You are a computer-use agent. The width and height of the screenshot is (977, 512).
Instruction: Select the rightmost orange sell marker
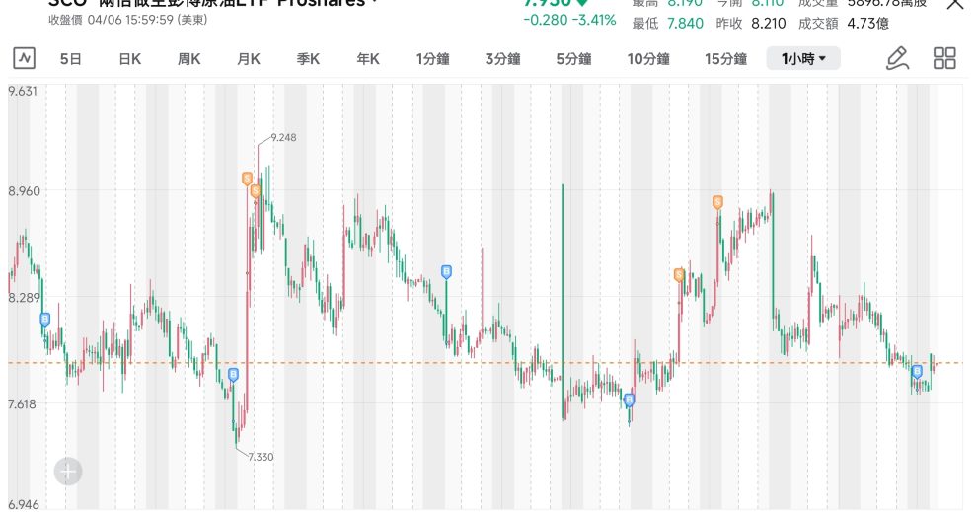(x=717, y=202)
